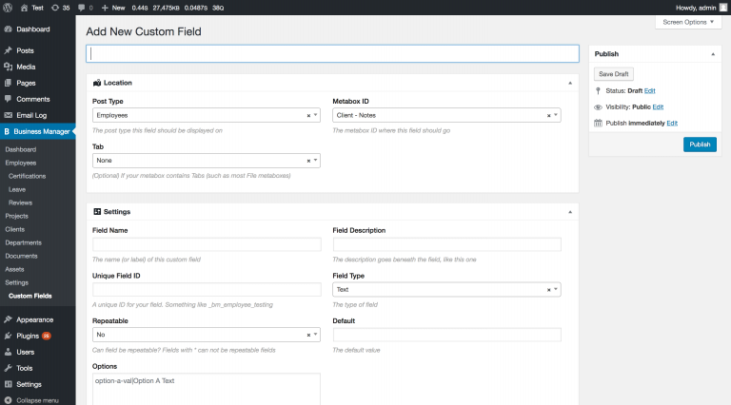Clear the Metabox ID selection with x
This screenshot has width=731, height=405.
(x=548, y=115)
